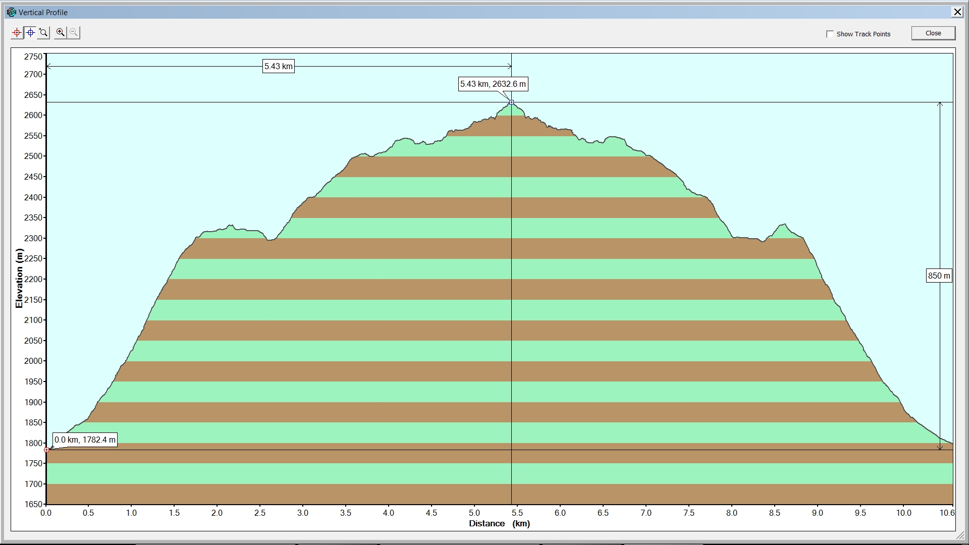Enable Show Track Points checkbox

(x=830, y=34)
